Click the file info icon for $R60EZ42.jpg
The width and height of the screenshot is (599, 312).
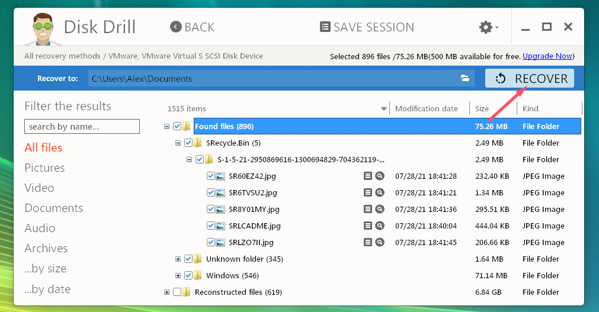pyautogui.click(x=368, y=176)
